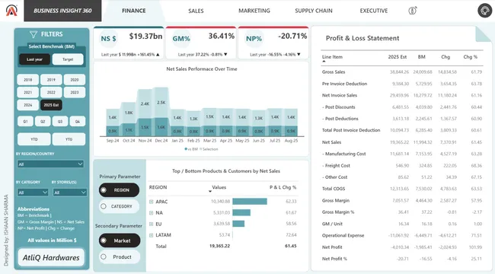Select fiscal year 2018

coord(27,80)
